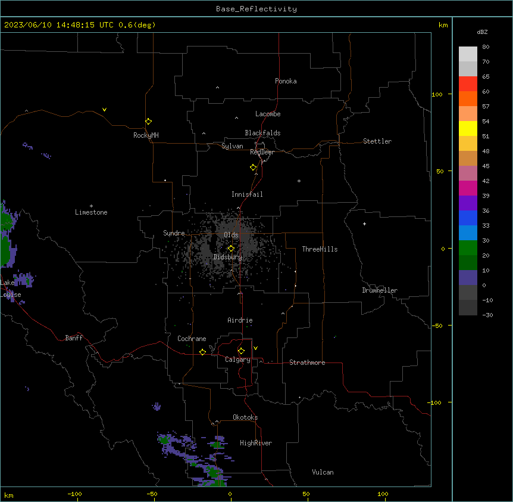Click the Didsbury label
This screenshot has width=513, height=502.
tap(227, 257)
